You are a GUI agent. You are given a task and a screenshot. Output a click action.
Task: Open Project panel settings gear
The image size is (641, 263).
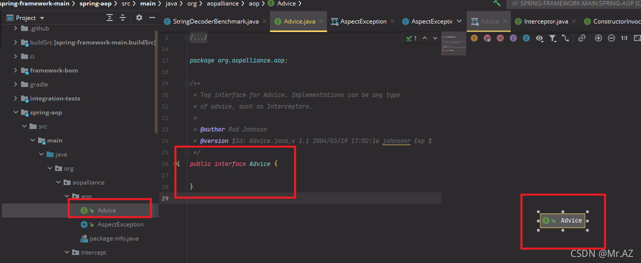139,17
